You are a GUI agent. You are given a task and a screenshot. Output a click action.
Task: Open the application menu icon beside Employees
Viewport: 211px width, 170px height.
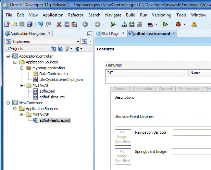(x=85, y=41)
